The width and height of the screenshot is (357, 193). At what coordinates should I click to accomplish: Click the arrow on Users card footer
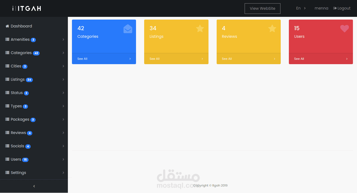point(347,59)
